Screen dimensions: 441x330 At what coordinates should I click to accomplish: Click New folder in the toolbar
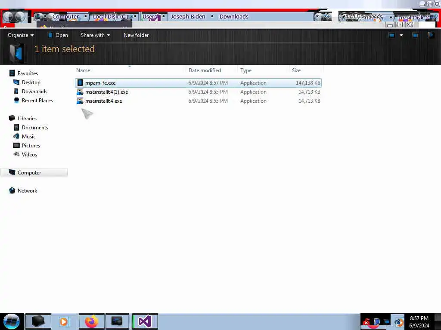click(136, 35)
